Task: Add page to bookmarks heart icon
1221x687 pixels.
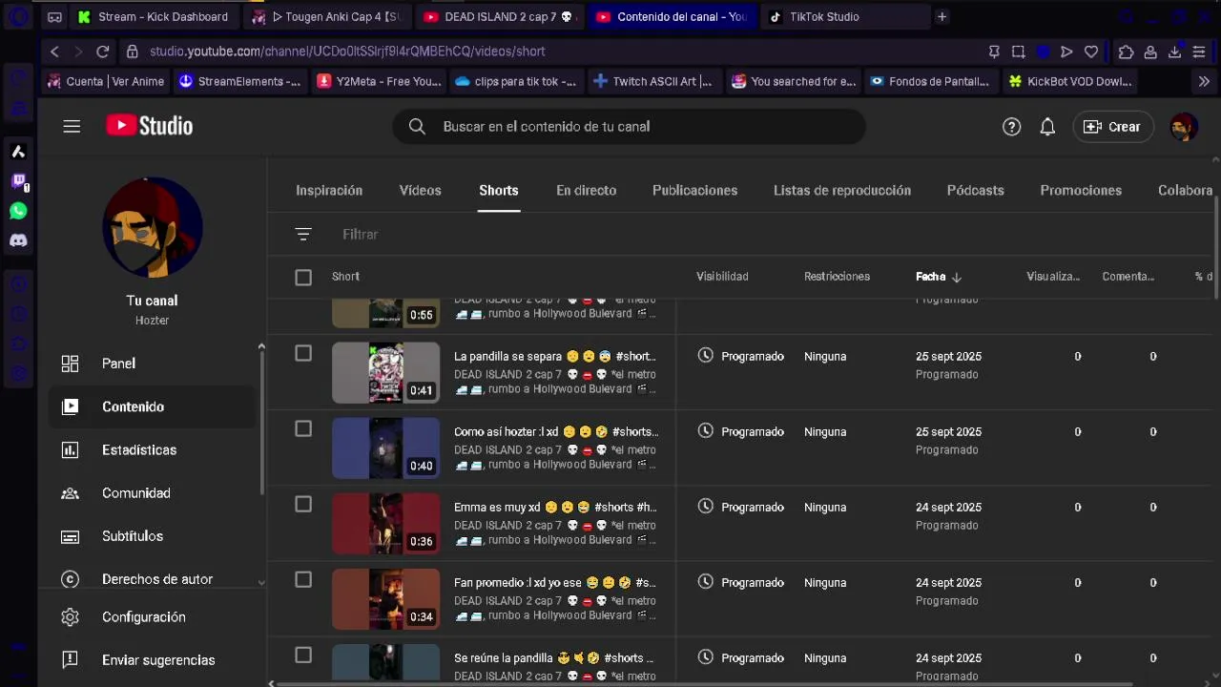Action: pos(1091,52)
